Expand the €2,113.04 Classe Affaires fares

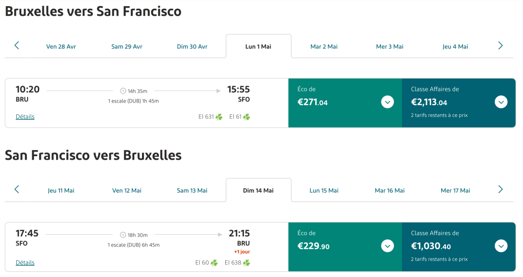pyautogui.click(x=501, y=102)
